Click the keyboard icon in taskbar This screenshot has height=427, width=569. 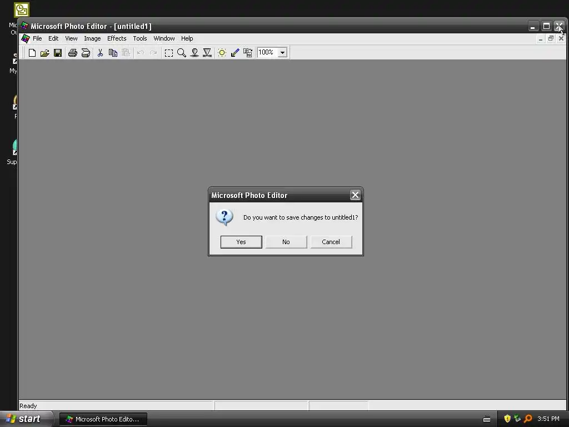(x=487, y=419)
